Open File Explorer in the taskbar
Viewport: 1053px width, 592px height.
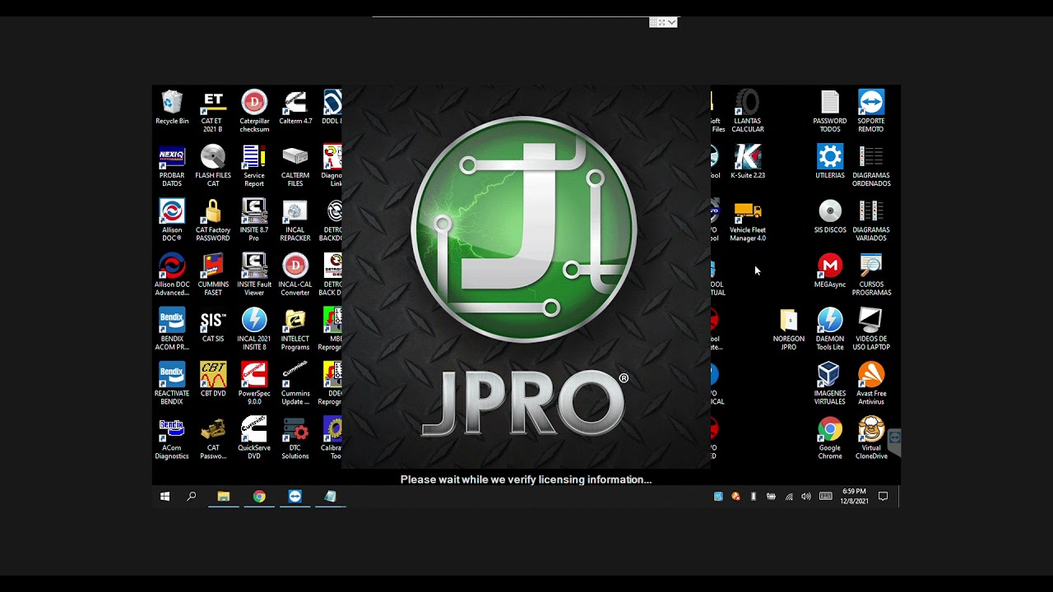(223, 497)
